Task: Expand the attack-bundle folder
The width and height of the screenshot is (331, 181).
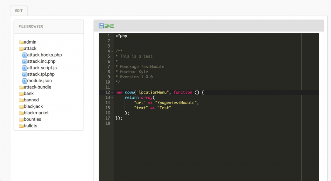Action: 37,87
